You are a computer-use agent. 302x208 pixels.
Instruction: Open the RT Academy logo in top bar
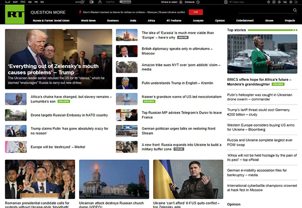125,2
